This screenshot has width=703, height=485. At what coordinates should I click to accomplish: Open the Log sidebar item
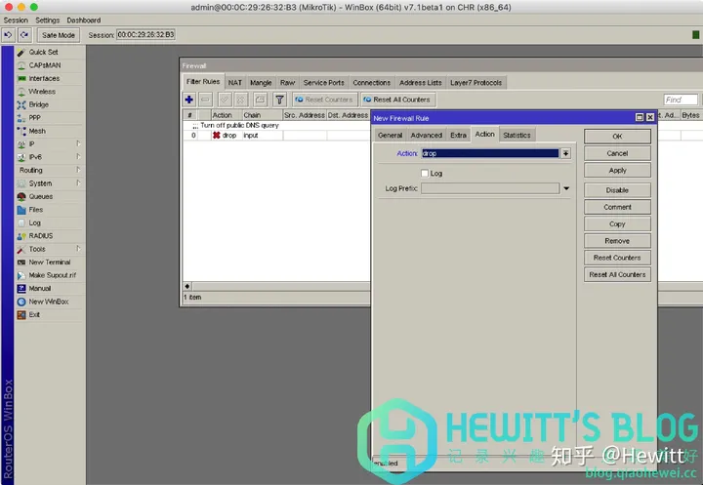pyautogui.click(x=34, y=222)
